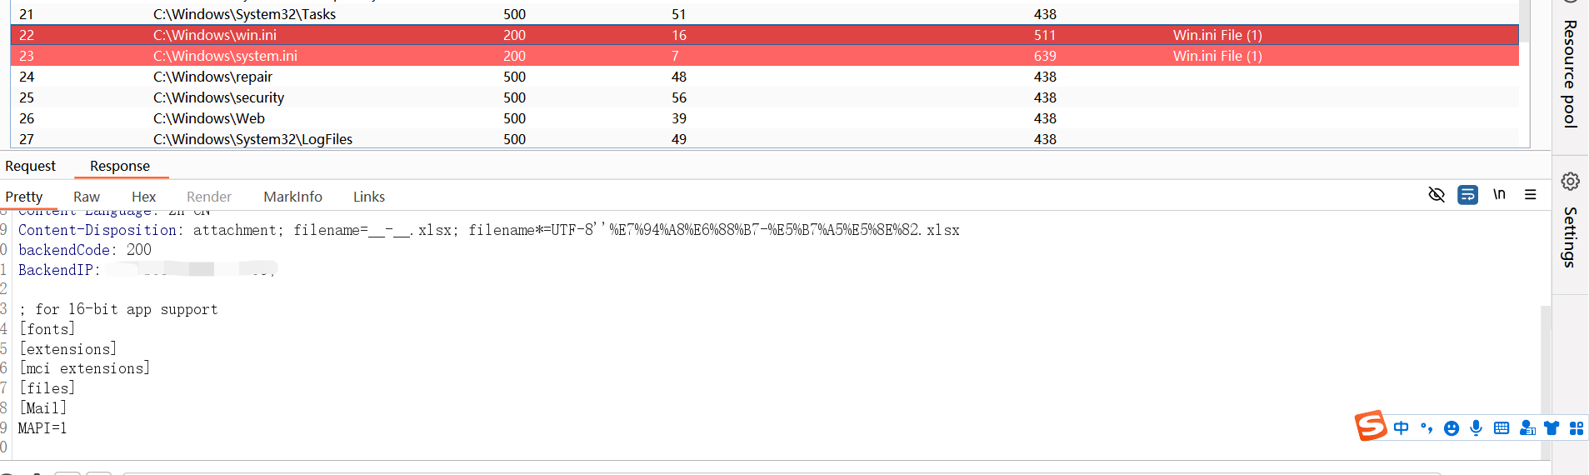
Task: Open the response viewer hamburger menu
Action: pyautogui.click(x=1531, y=194)
